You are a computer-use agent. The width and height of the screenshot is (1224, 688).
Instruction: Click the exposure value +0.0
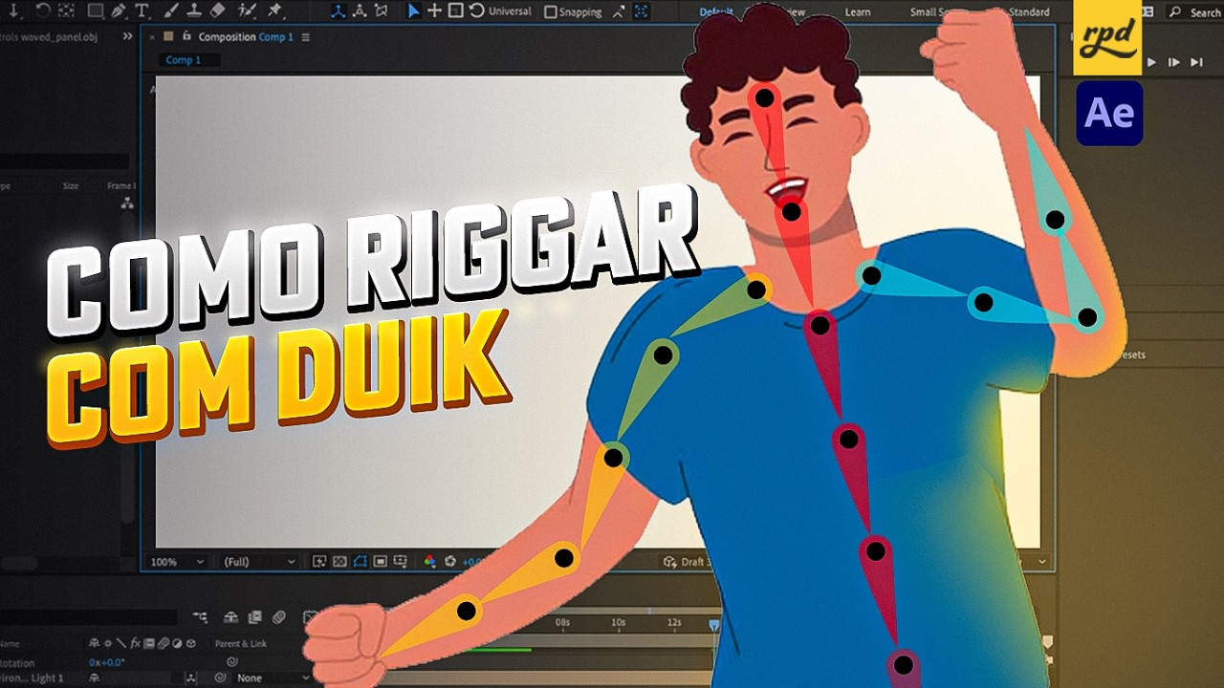pyautogui.click(x=473, y=562)
